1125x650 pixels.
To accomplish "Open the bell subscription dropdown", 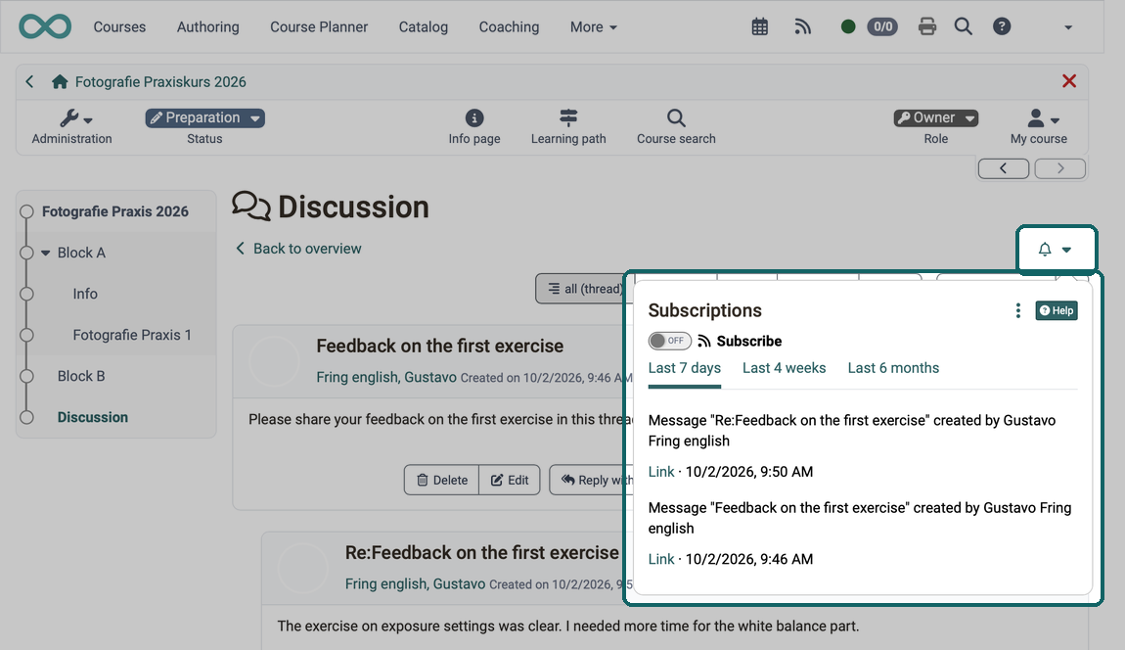I will (1057, 250).
